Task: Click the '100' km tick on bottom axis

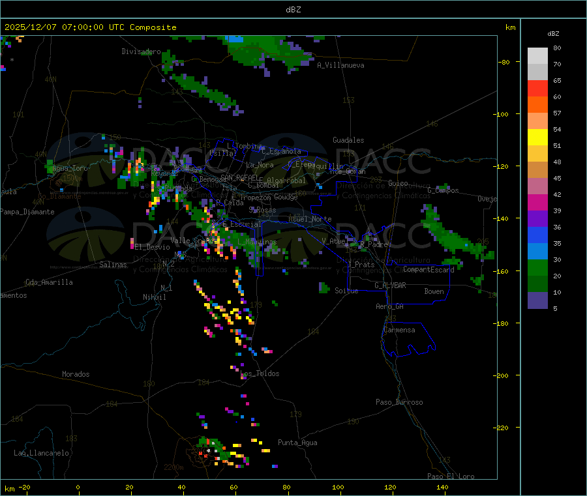Action: click(338, 487)
